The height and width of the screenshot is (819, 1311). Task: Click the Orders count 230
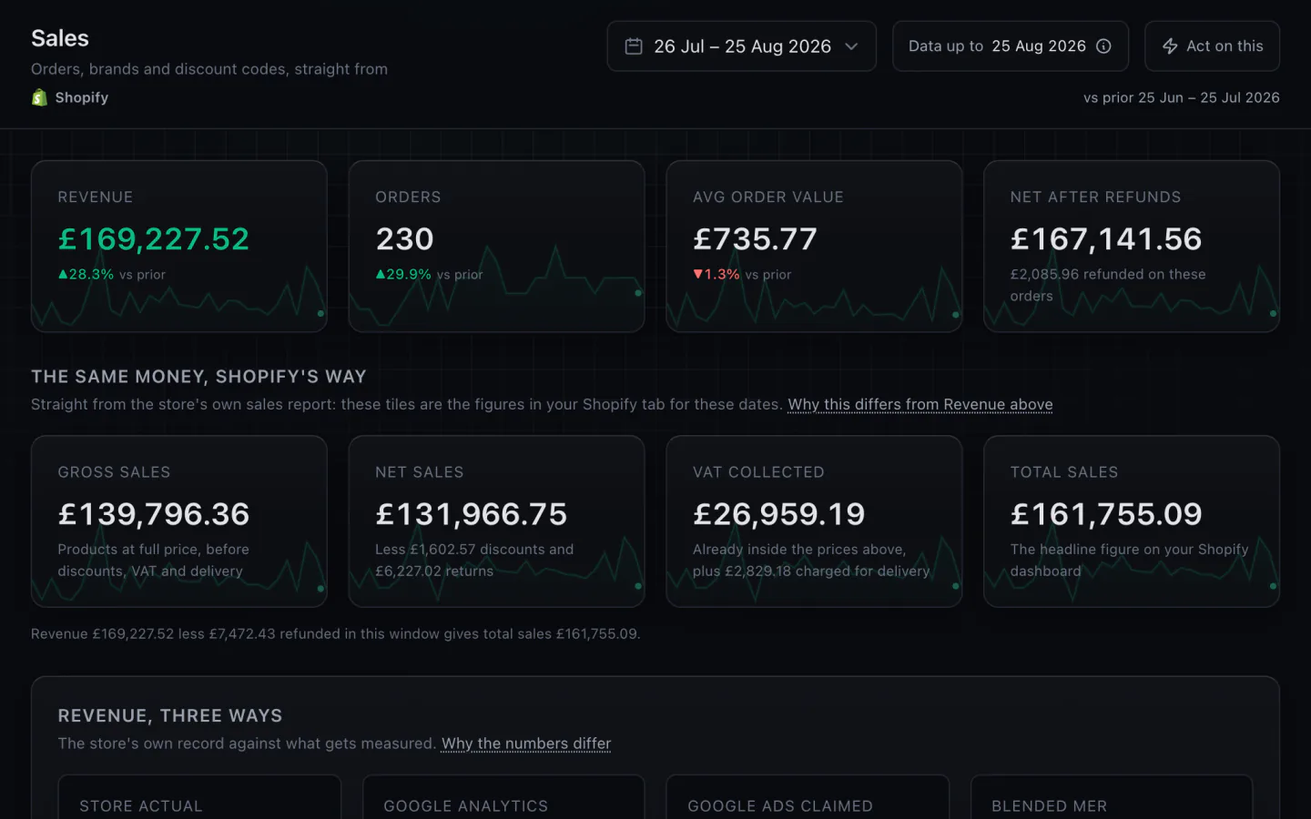click(405, 238)
